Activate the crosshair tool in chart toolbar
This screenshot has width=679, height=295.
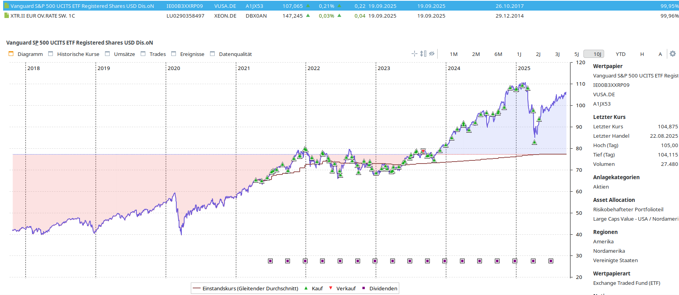tap(414, 54)
